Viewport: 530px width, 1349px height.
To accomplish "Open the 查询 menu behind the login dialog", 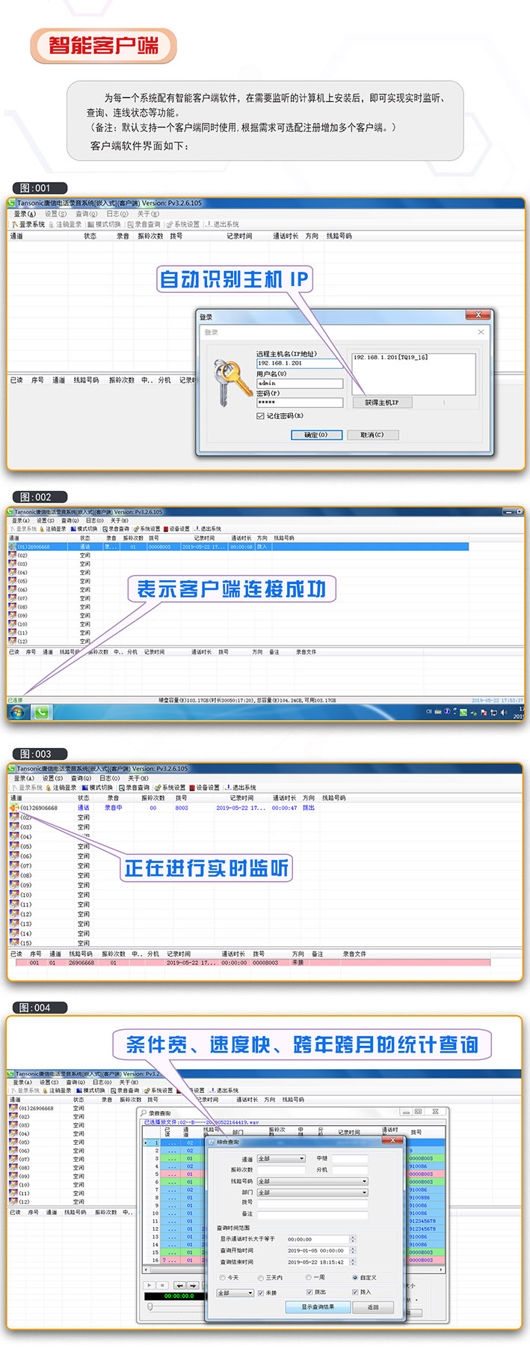I will pyautogui.click(x=86, y=214).
